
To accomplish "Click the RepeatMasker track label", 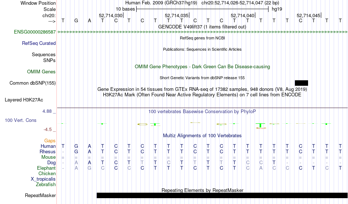I will pyautogui.click(x=40, y=196).
